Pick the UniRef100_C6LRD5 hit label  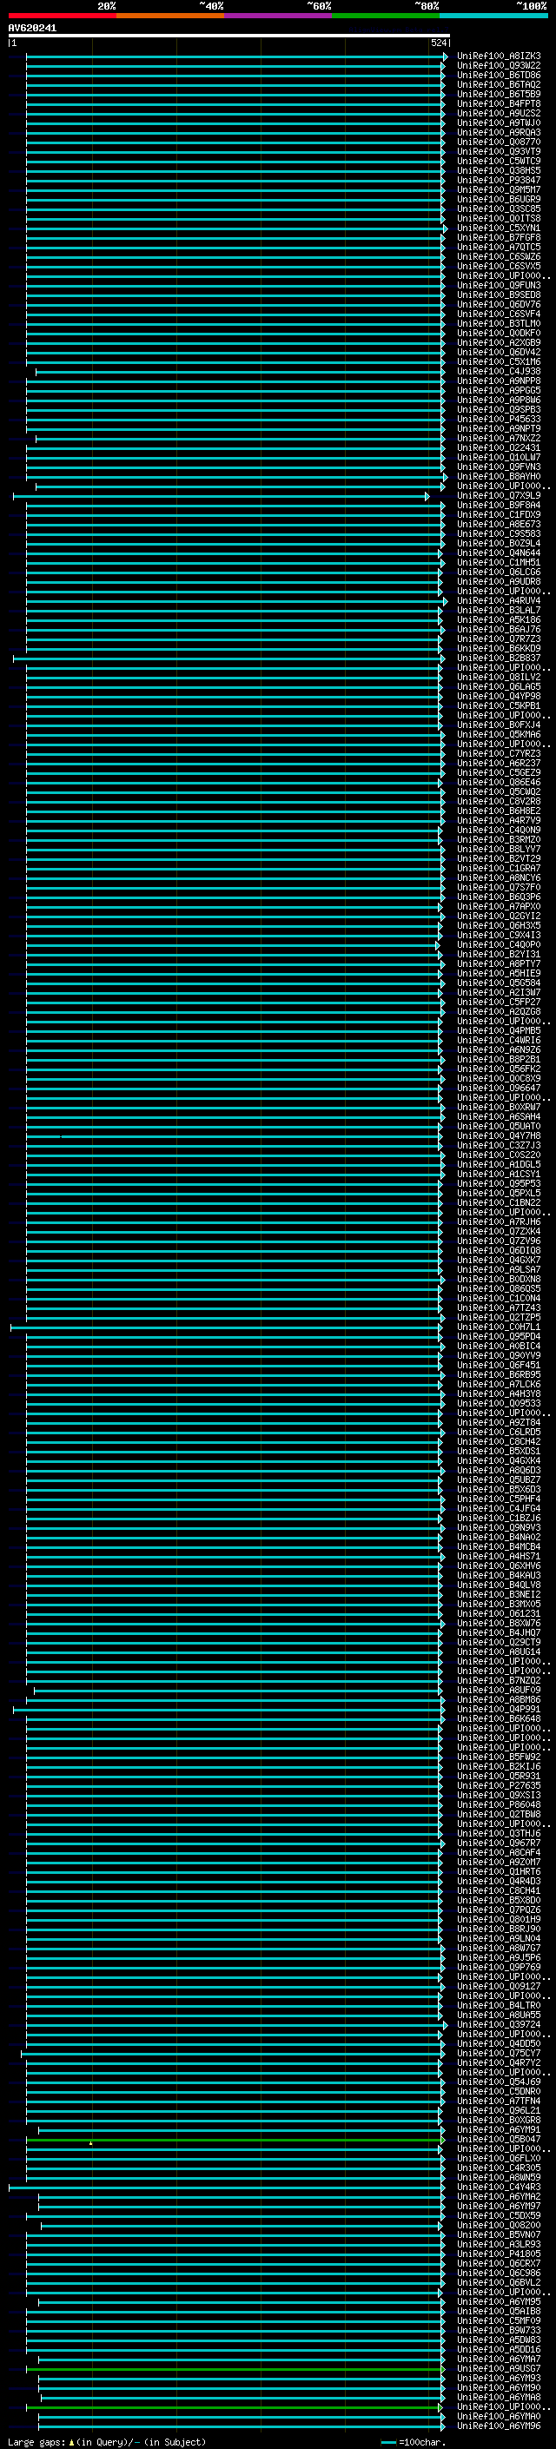[499, 1433]
